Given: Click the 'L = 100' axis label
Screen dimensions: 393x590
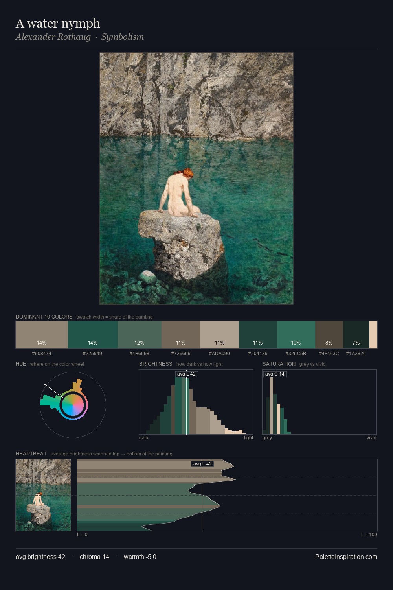Looking at the screenshot, I should coord(369,535).
